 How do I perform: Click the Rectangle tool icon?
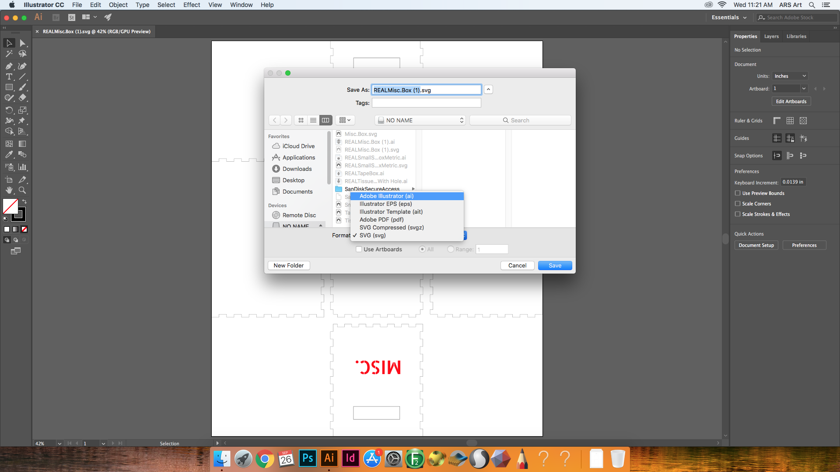(x=9, y=87)
